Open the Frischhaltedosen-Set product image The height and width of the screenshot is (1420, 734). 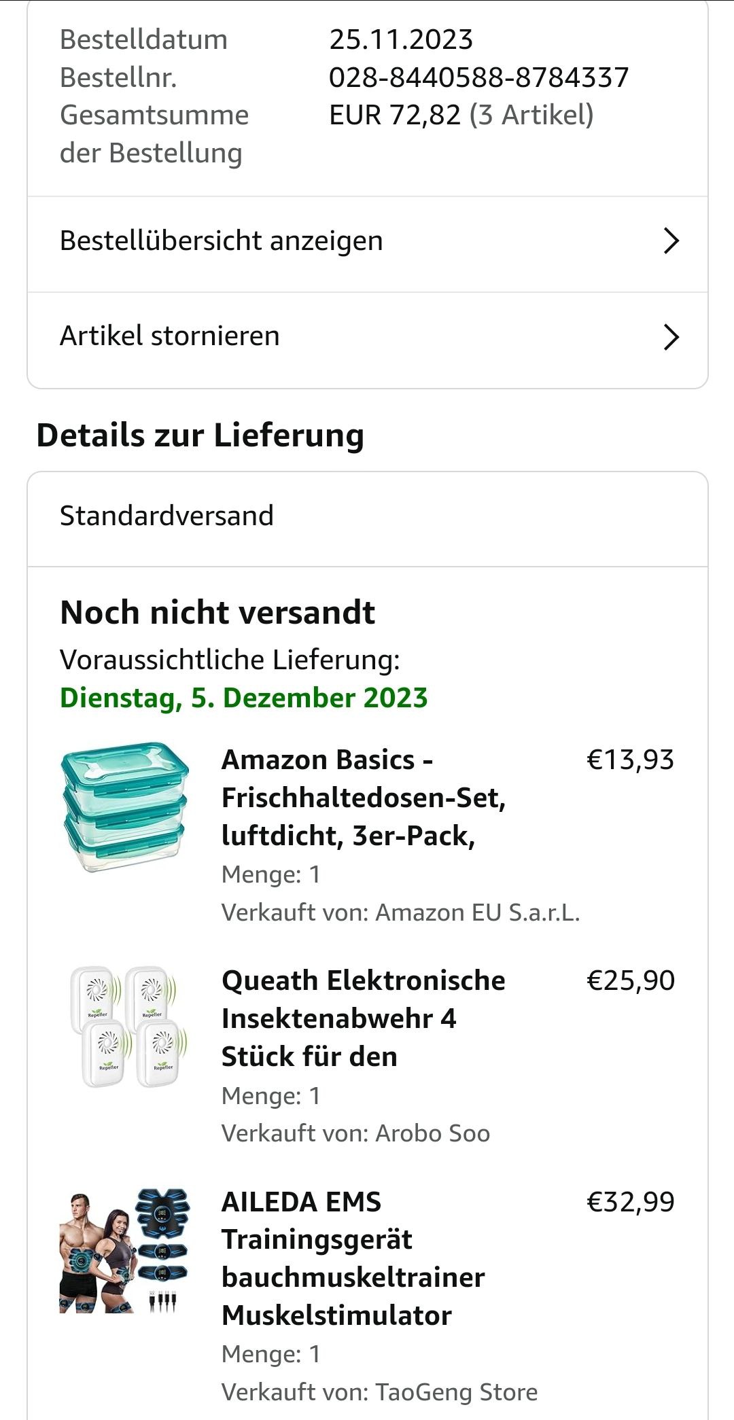[125, 807]
